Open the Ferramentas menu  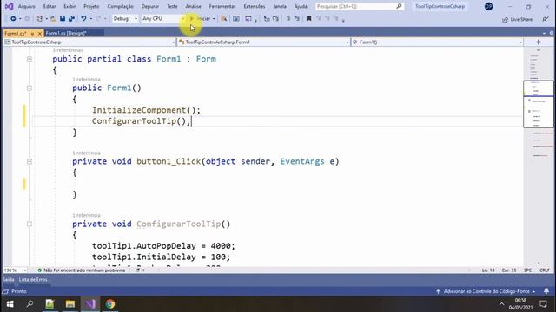[x=222, y=6]
